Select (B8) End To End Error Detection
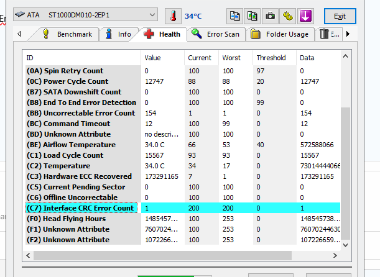This screenshot has height=277, width=380. tap(183, 102)
